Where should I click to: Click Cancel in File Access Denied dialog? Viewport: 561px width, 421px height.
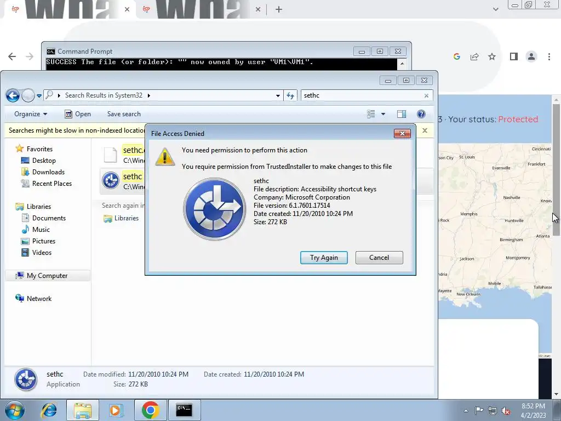(379, 258)
